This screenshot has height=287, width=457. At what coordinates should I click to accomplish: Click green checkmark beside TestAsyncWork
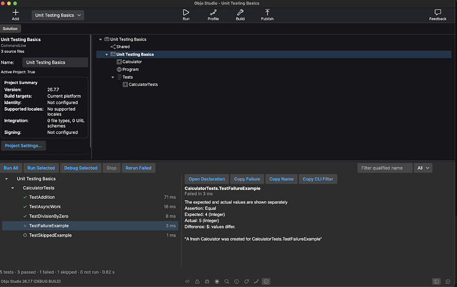[x=25, y=207]
